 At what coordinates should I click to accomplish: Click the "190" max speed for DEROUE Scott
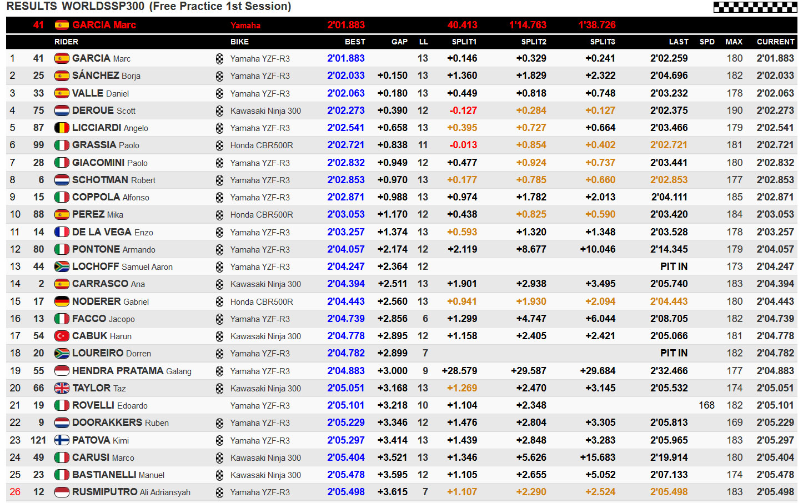click(x=735, y=110)
